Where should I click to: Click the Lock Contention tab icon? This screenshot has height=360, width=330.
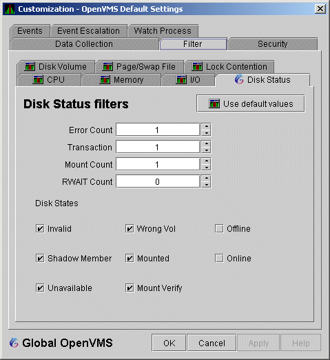click(197, 67)
